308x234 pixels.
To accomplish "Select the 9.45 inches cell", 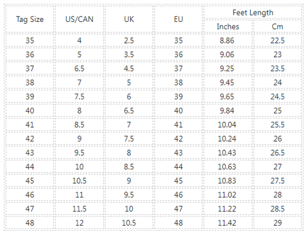I will pos(228,83).
